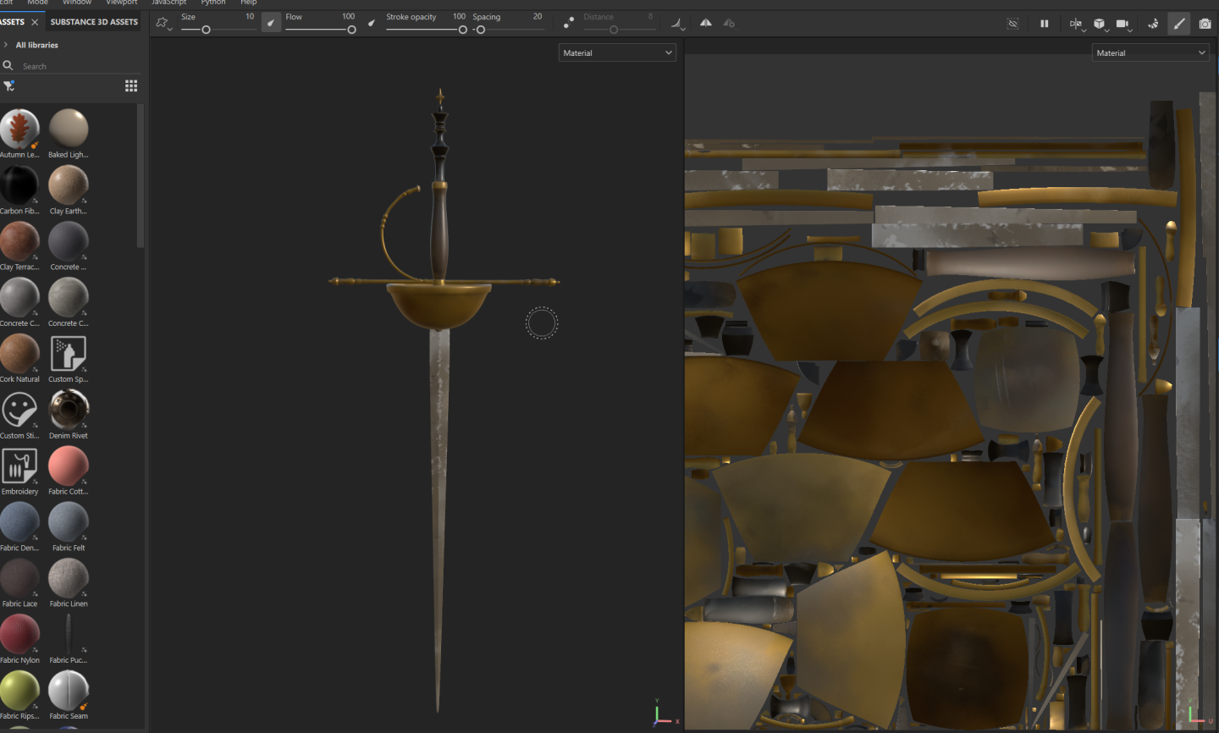1219x733 pixels.
Task: Select Custom Sticker tool thumbnail
Action: [19, 410]
